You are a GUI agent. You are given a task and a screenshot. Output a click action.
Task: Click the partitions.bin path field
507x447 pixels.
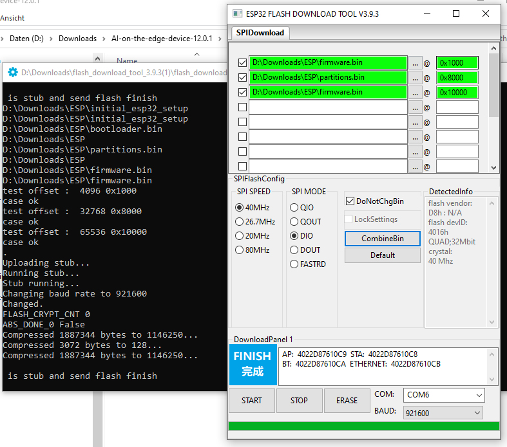coord(328,77)
